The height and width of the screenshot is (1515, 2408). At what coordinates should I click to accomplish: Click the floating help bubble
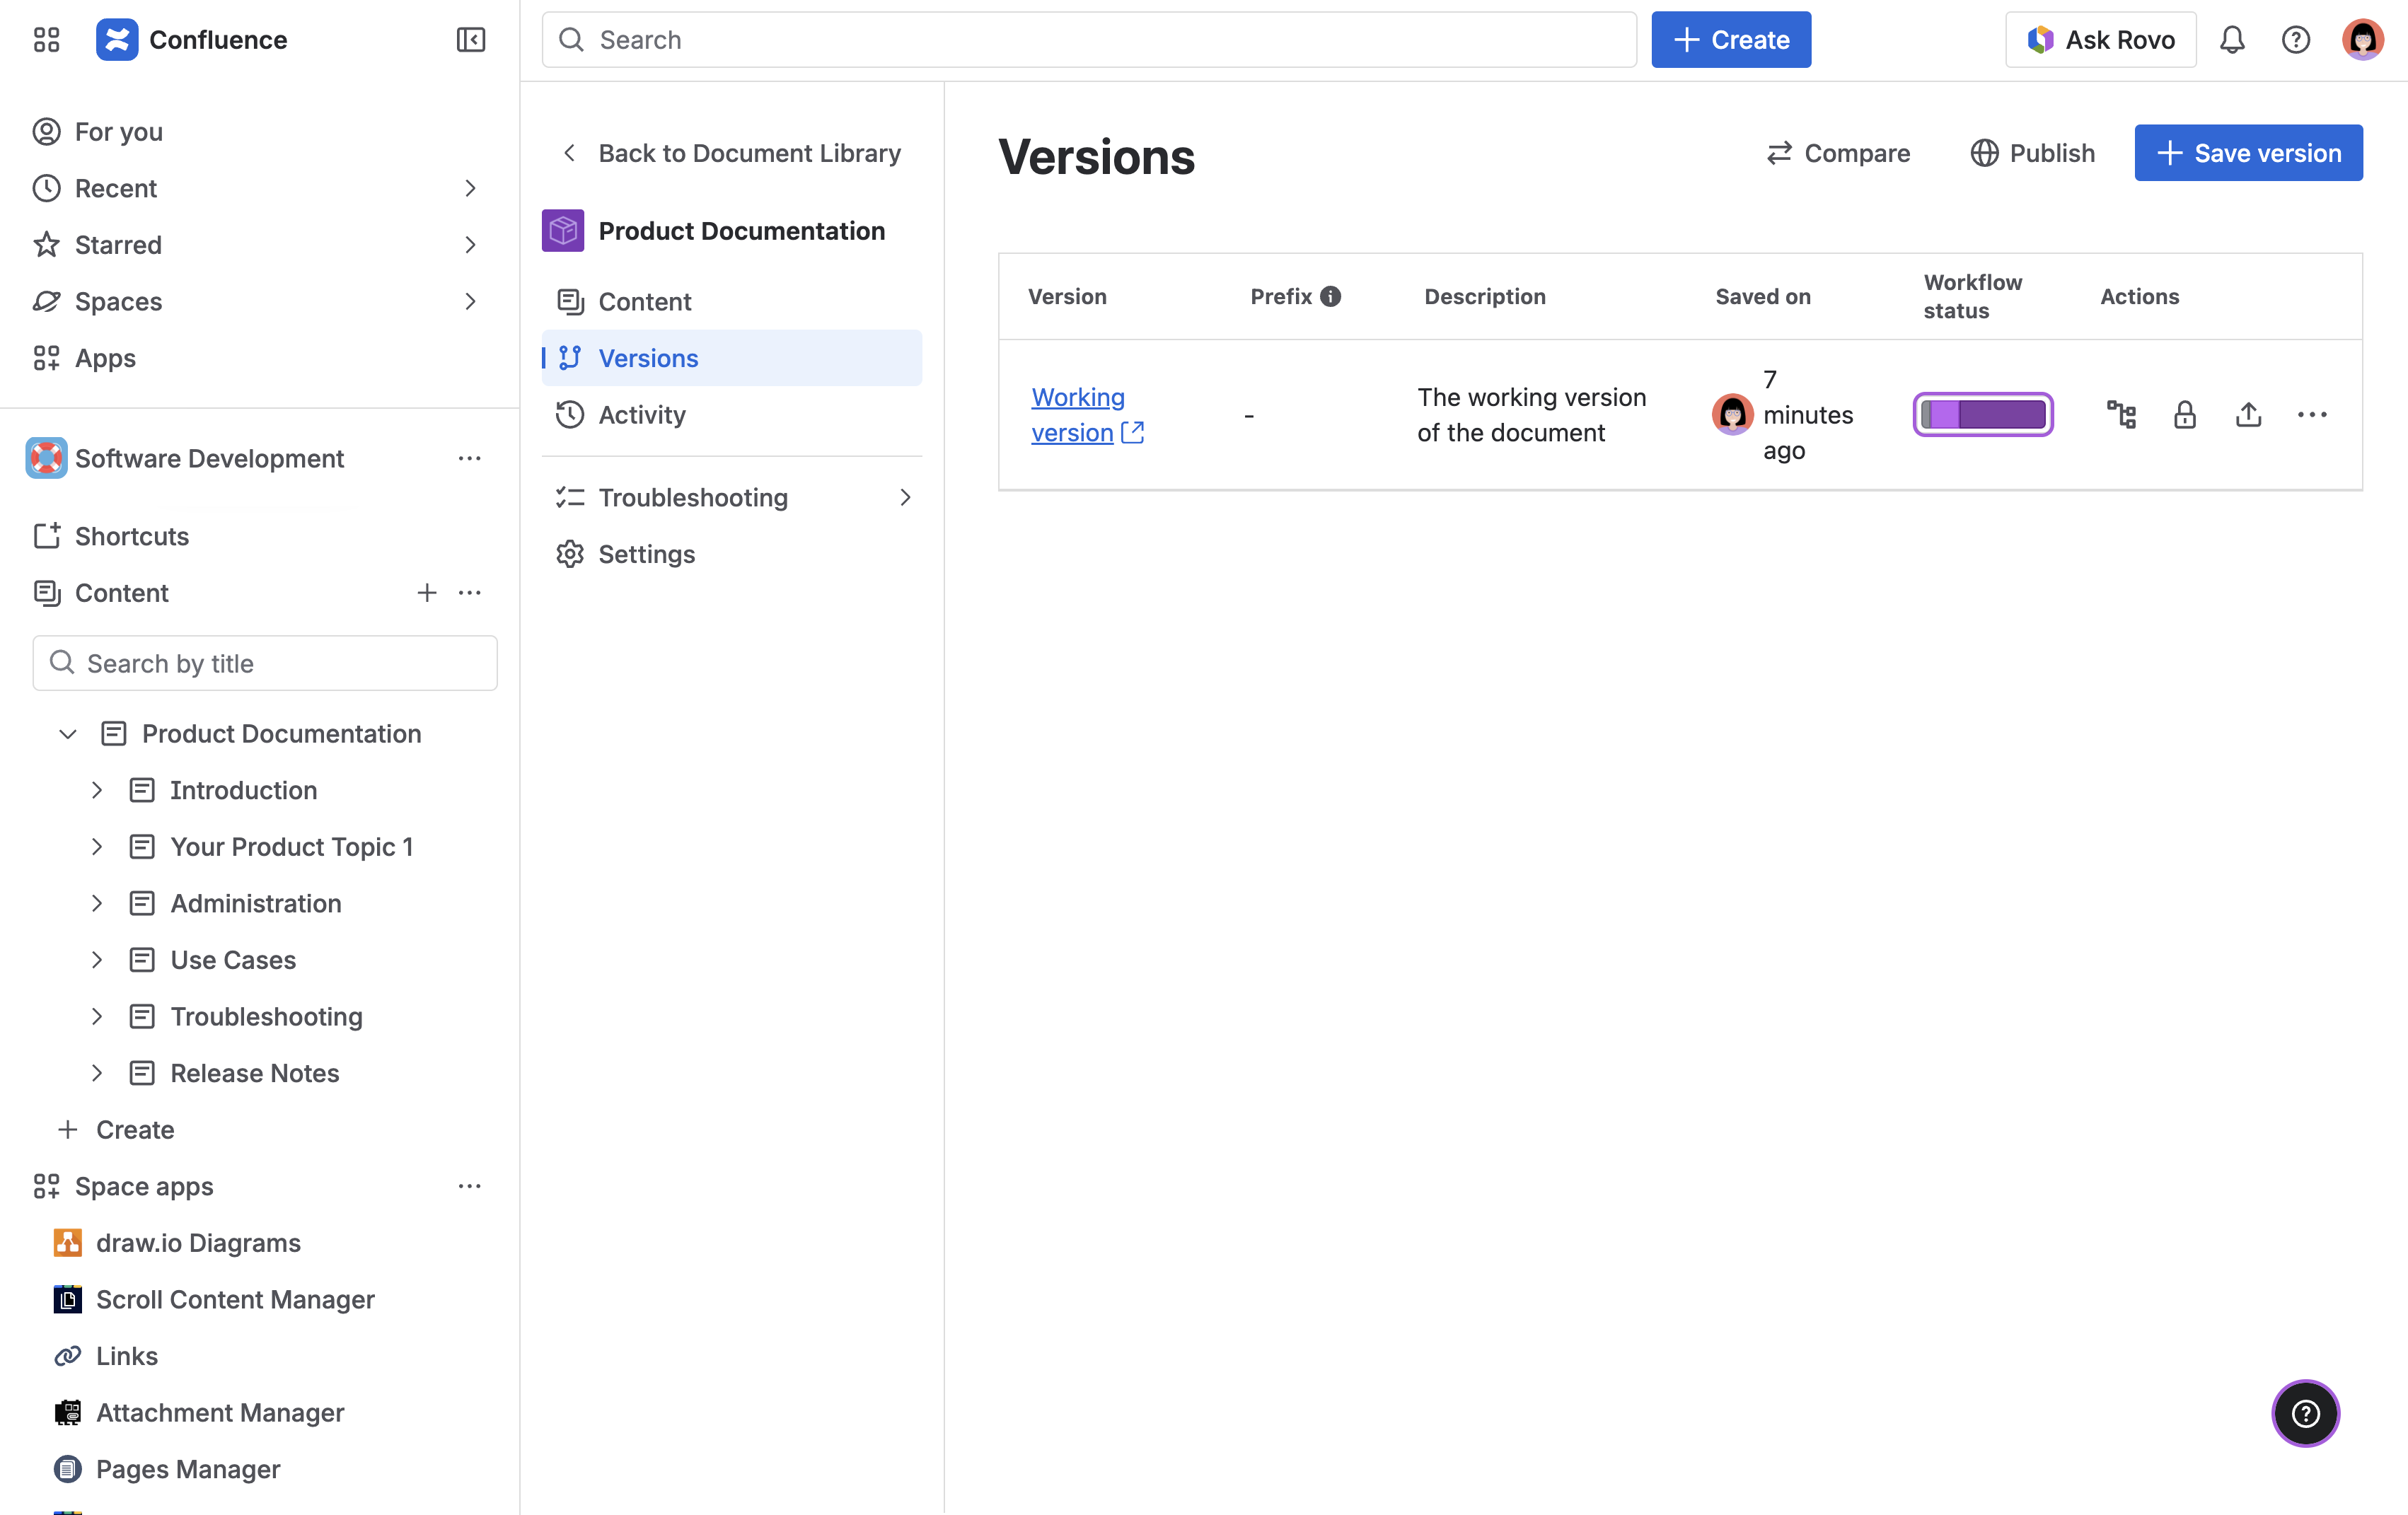2305,1413
